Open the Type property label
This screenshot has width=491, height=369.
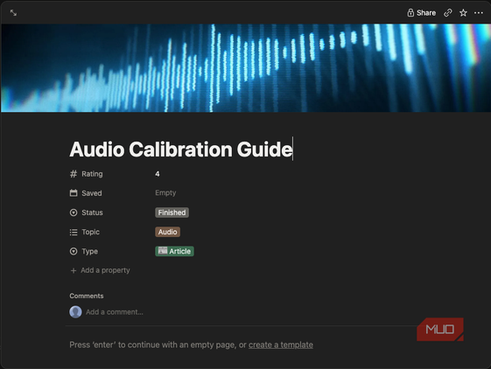(89, 251)
